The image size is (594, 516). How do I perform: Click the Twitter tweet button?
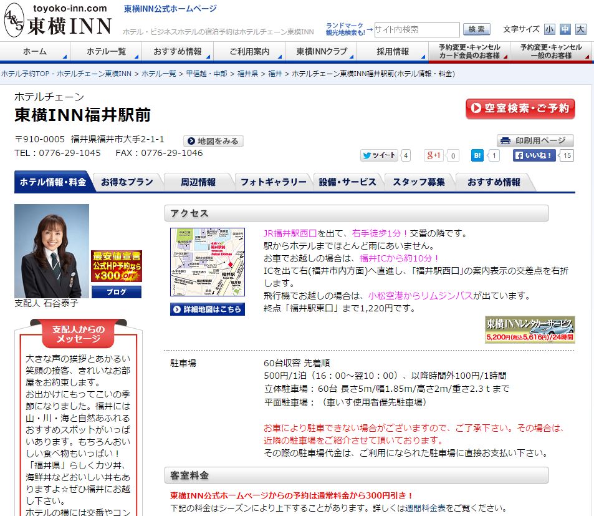379,155
